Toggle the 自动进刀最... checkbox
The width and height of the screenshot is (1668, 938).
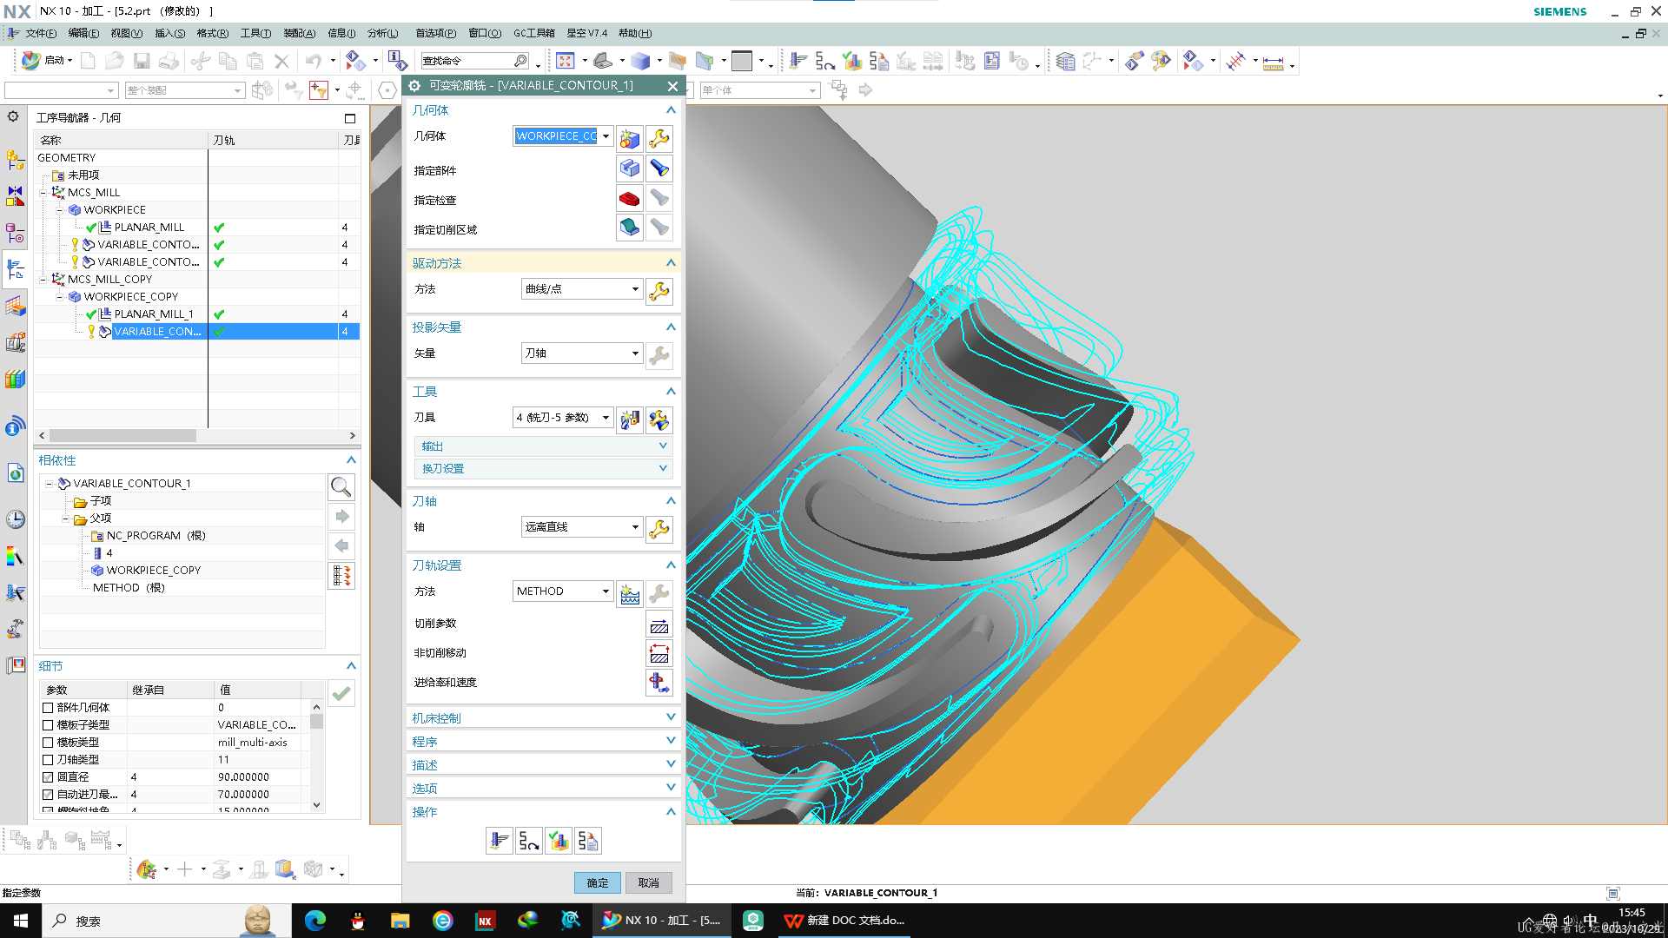[48, 795]
